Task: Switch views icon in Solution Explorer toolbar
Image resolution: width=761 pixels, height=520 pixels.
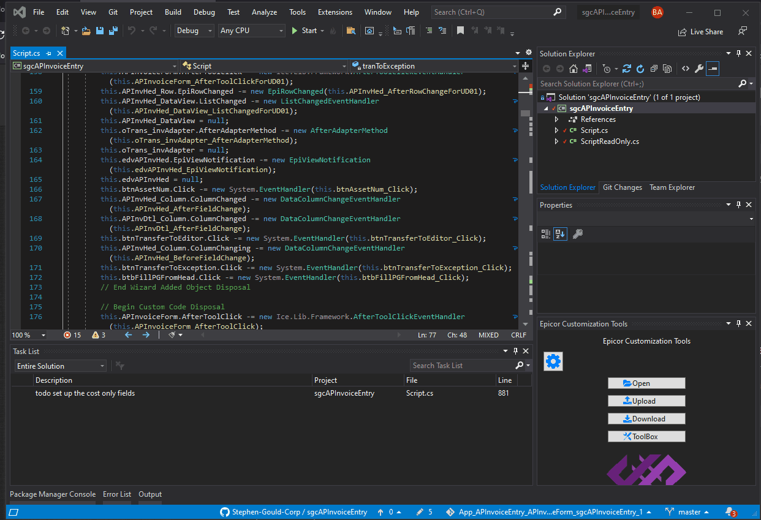Action: [588, 69]
